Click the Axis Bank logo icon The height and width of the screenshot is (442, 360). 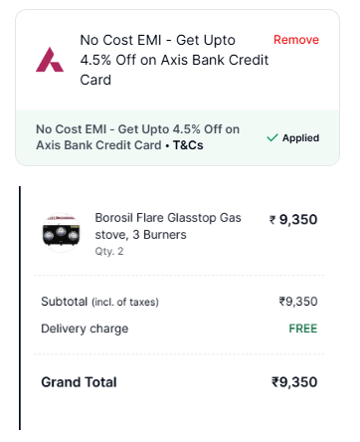tap(50, 60)
